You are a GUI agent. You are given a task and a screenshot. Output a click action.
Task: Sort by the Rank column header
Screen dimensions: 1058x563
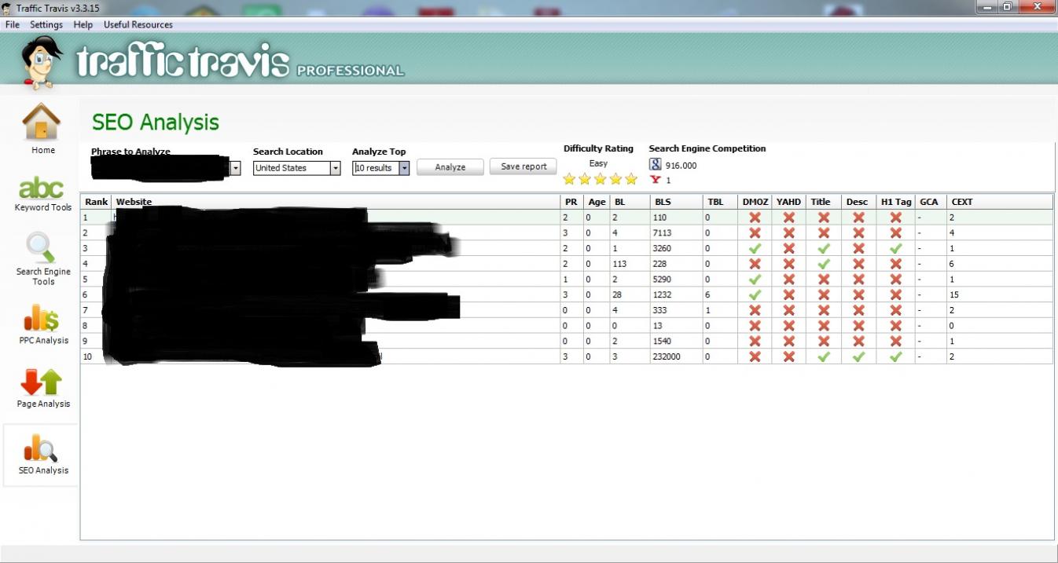coord(96,202)
